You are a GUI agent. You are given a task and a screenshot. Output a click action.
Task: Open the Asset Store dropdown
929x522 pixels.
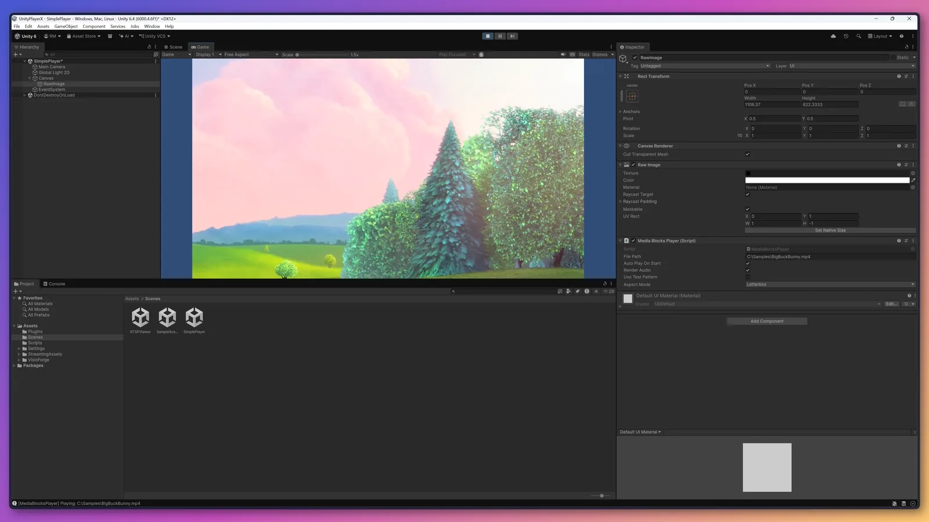[84, 36]
